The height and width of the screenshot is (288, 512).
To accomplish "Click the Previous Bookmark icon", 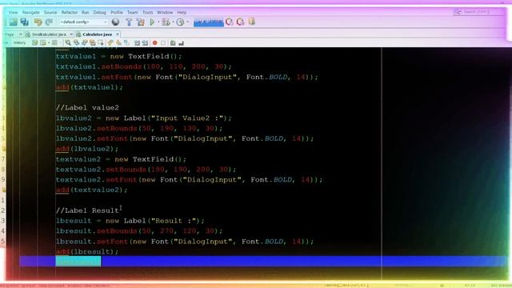I will [110, 42].
